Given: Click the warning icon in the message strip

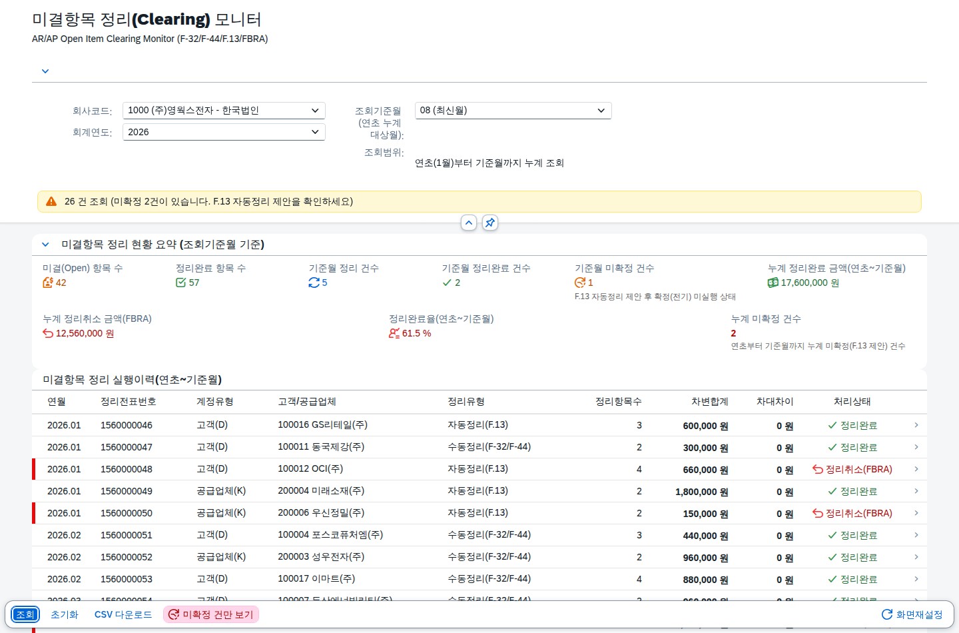Looking at the screenshot, I should tap(51, 201).
